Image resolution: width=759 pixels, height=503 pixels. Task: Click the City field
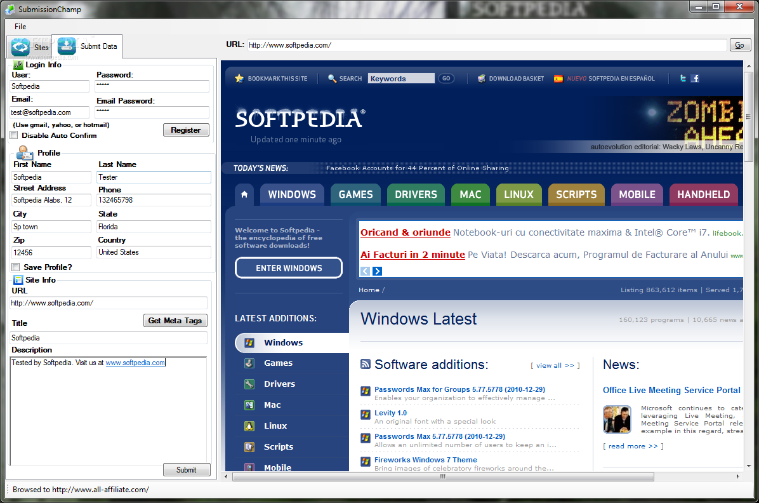coord(51,227)
